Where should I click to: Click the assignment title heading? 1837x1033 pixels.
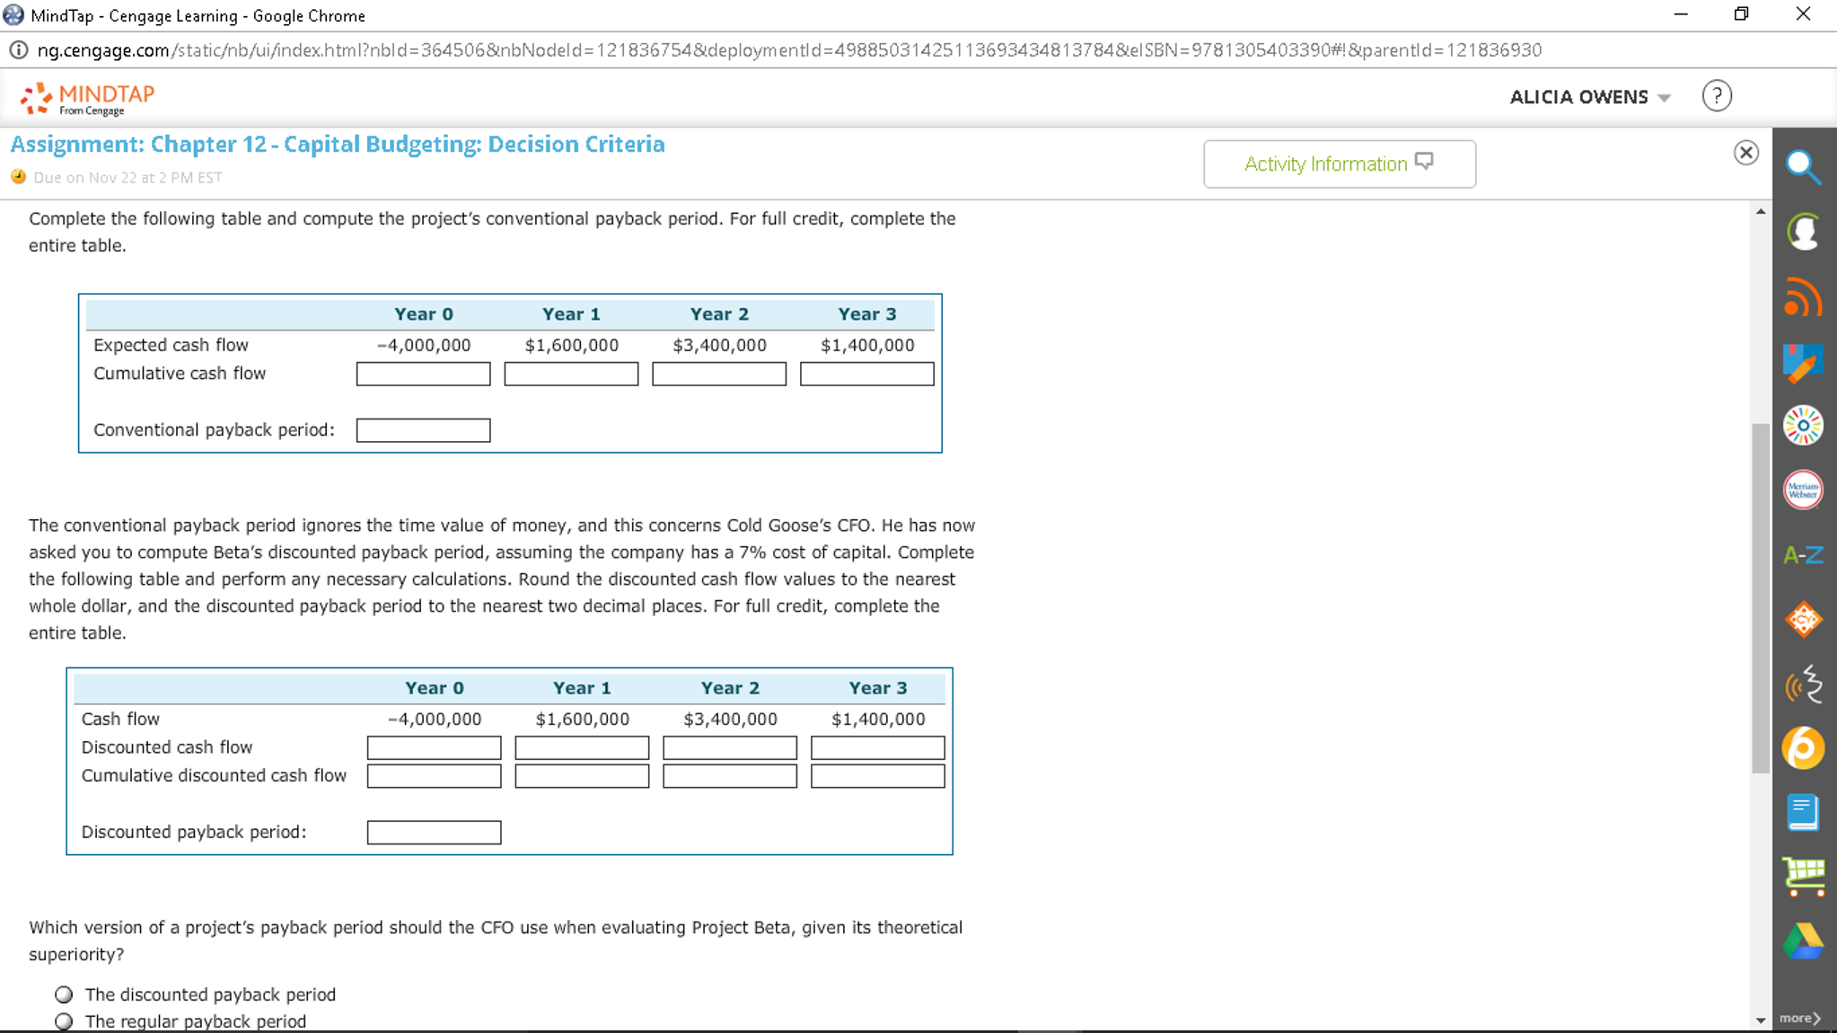[338, 145]
